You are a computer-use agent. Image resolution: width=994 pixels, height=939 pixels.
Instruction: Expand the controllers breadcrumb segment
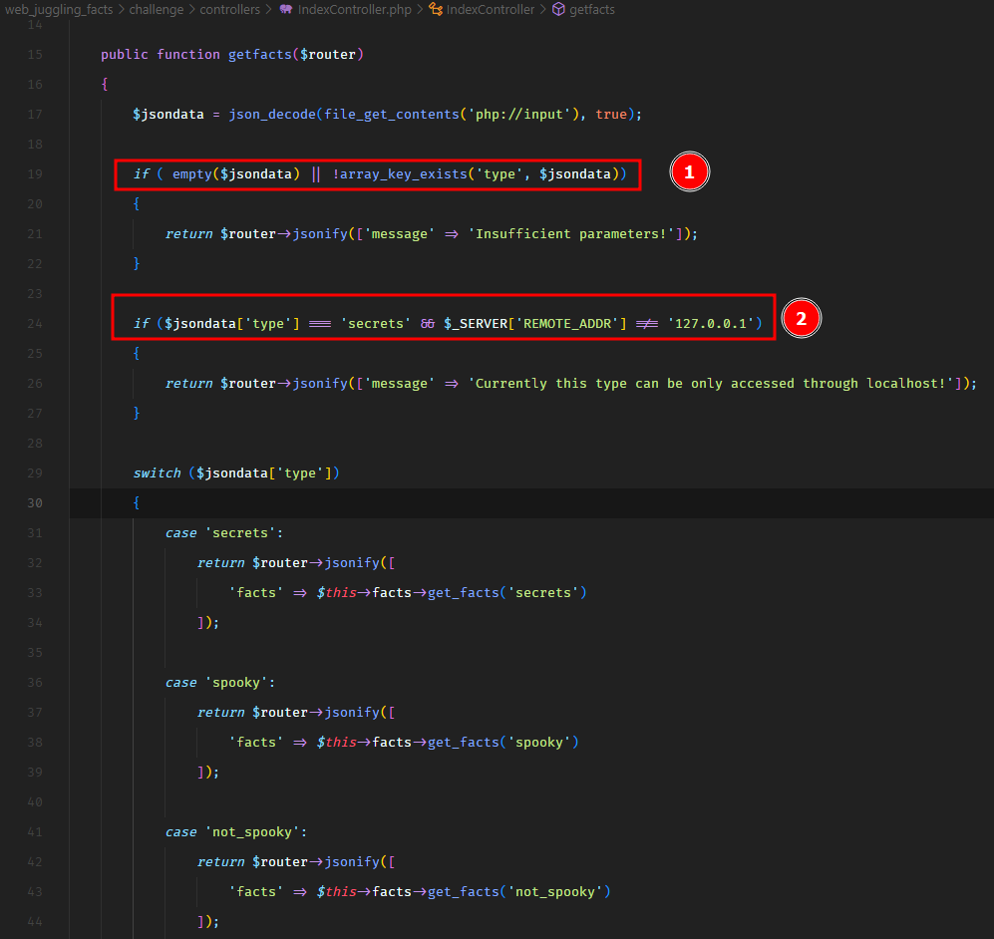232,9
